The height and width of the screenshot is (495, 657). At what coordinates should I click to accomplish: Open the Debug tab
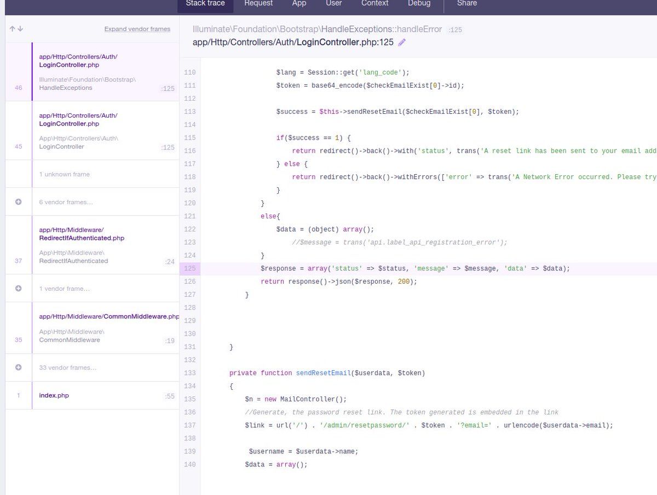click(419, 3)
